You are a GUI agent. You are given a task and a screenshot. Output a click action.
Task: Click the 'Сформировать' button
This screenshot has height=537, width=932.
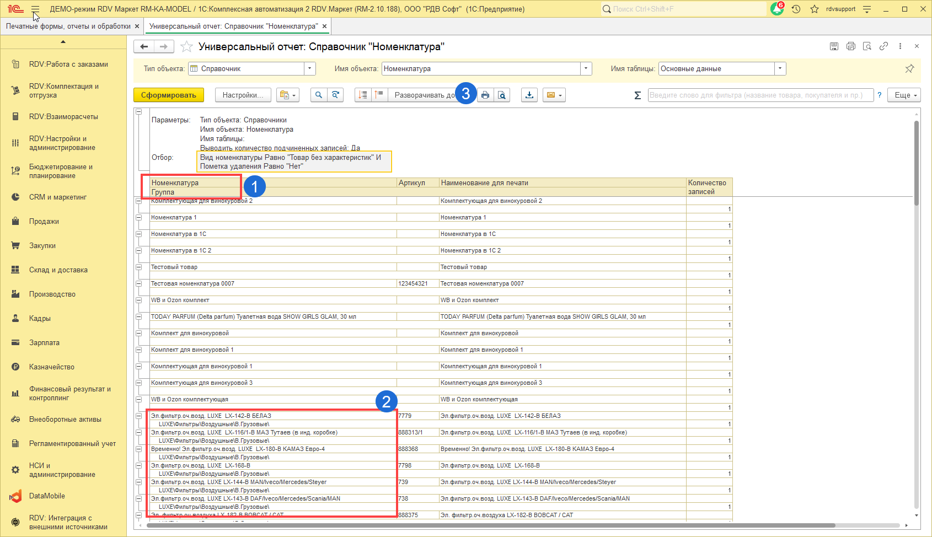click(168, 95)
